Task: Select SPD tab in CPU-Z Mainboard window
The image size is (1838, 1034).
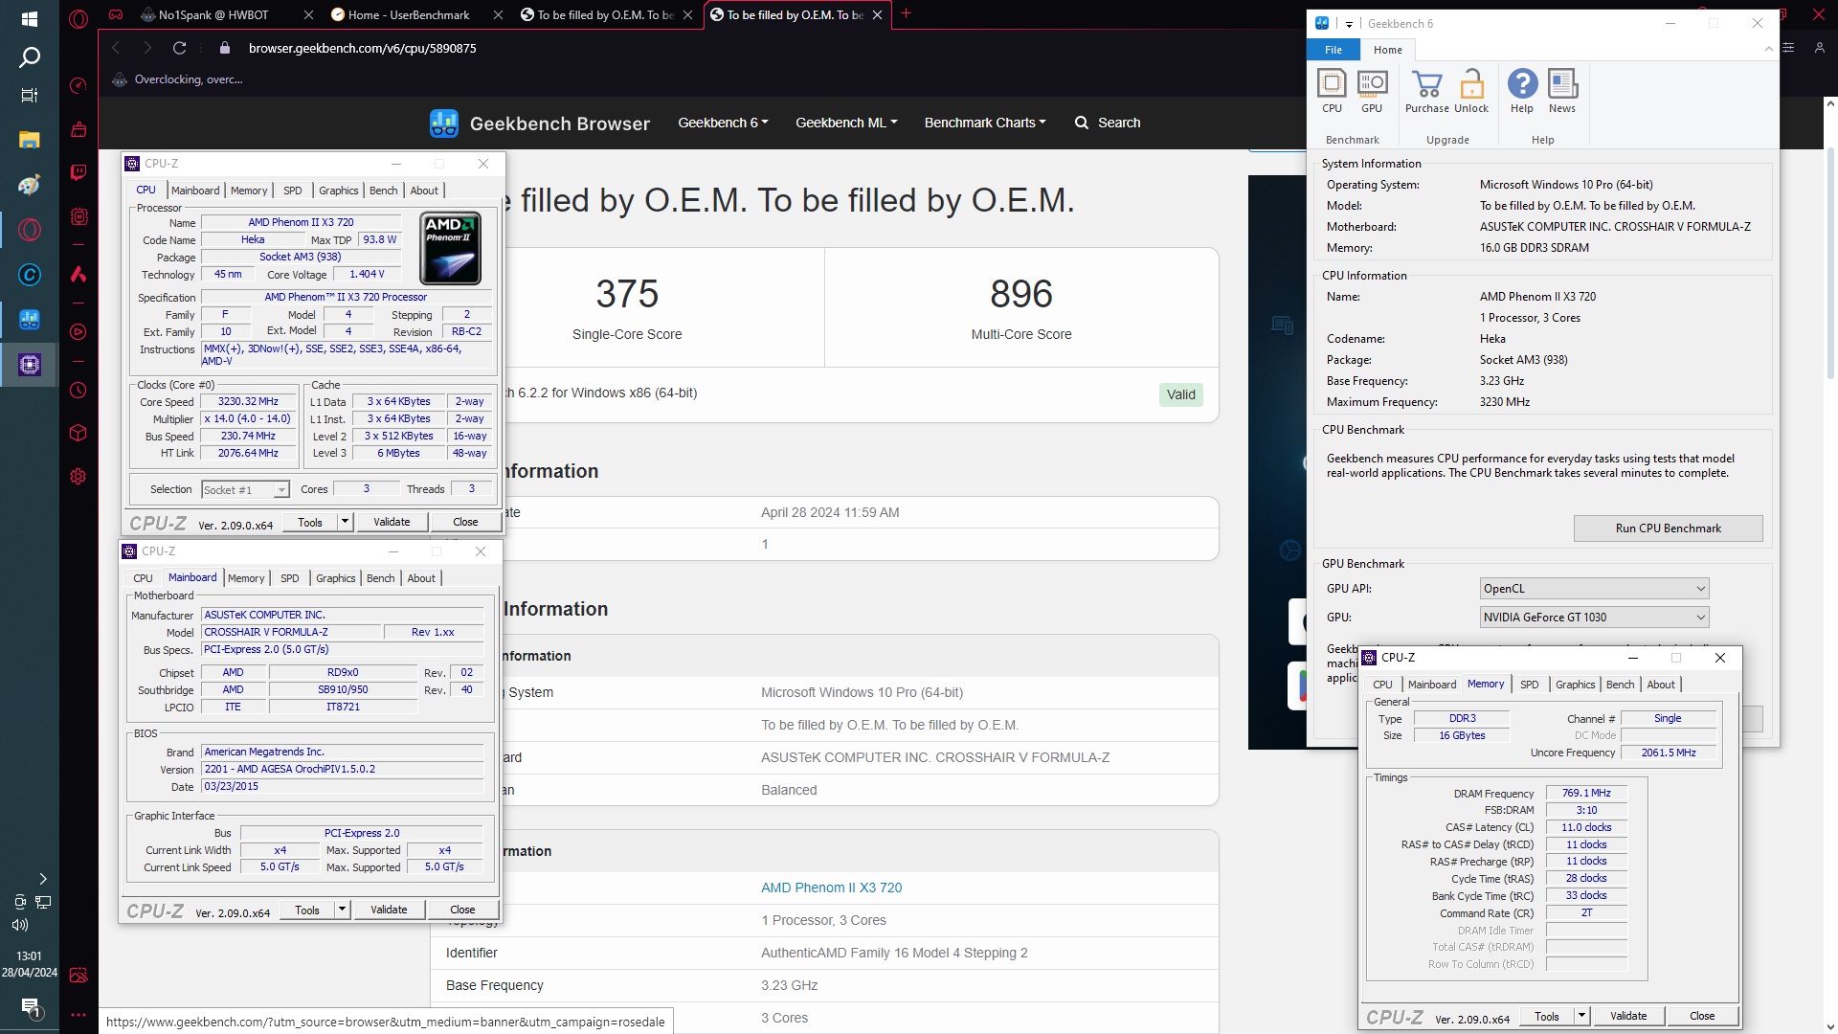Action: (289, 578)
